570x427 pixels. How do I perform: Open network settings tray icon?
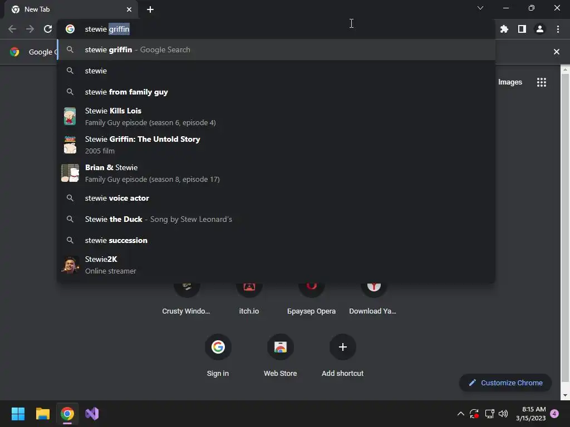pyautogui.click(x=489, y=414)
